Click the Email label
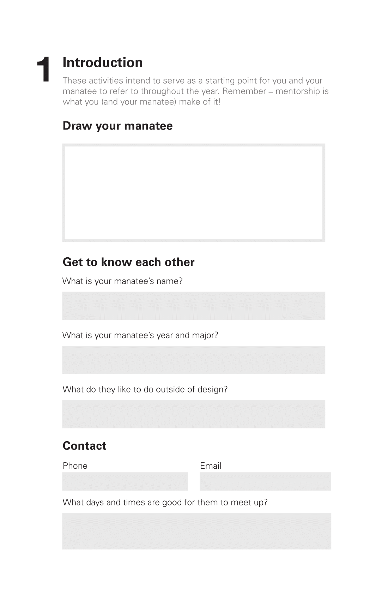Viewport: 388px width, 600px height. [211, 466]
